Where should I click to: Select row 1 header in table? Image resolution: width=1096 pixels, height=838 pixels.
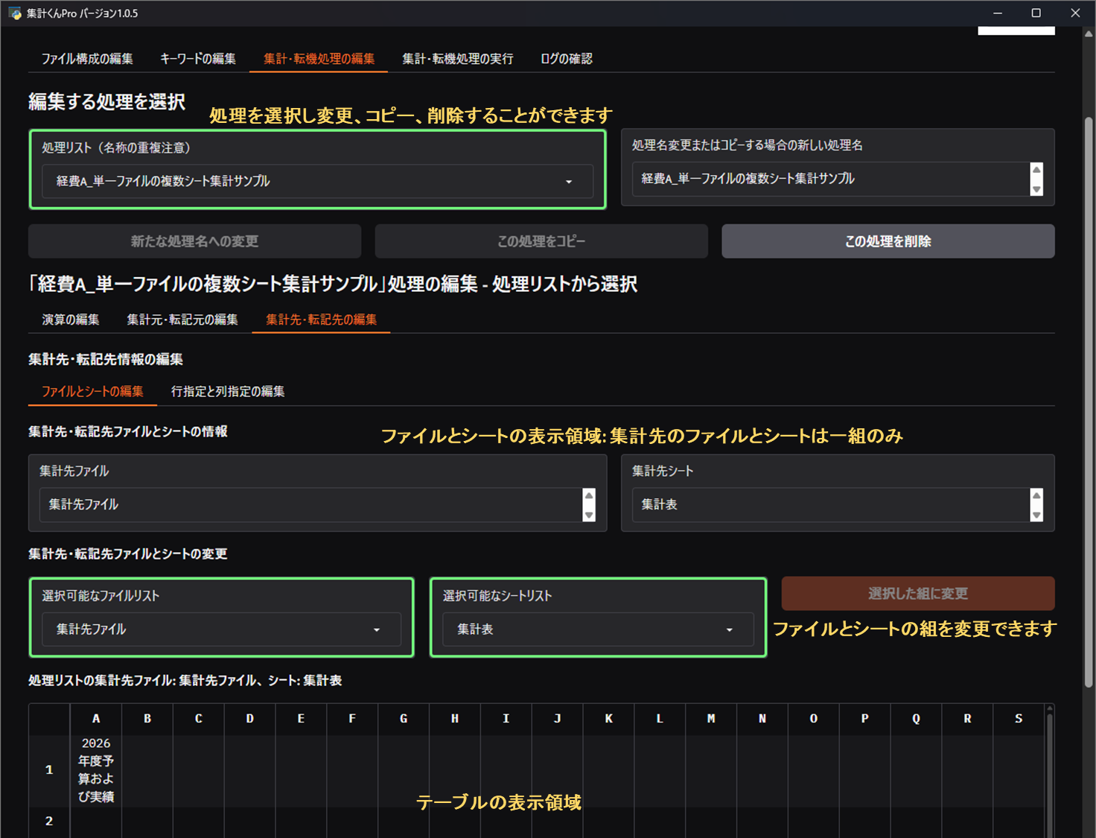(x=49, y=770)
